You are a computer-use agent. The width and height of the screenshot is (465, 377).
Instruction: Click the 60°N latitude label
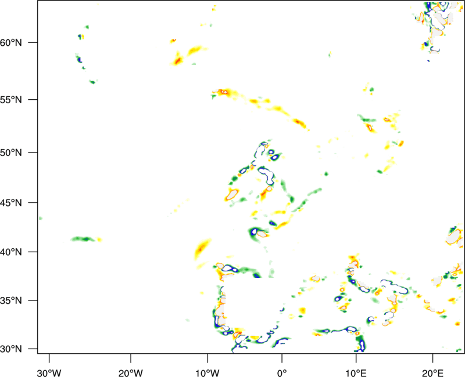11,43
